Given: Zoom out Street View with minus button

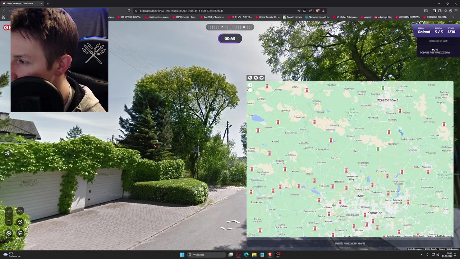Looking at the screenshot, I should tap(9, 221).
